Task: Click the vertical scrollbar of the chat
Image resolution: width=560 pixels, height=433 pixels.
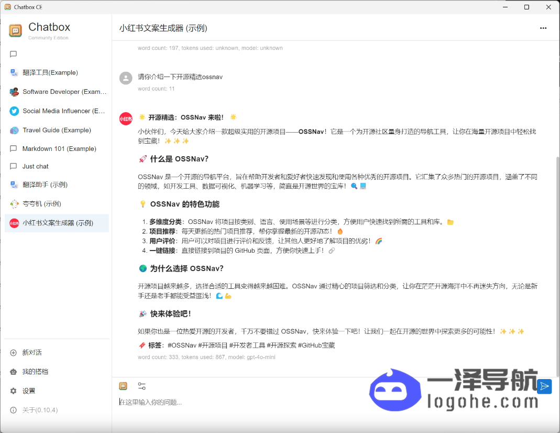Action: coord(557,266)
